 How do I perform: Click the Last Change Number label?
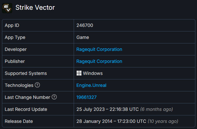[x=27, y=97]
